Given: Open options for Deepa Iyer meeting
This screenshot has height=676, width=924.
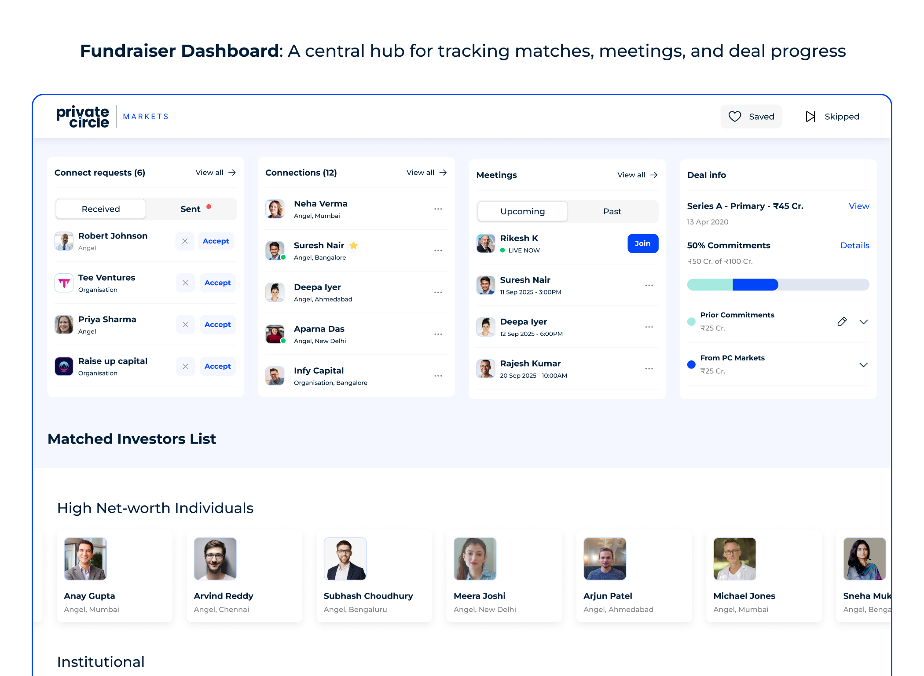Looking at the screenshot, I should coord(649,327).
